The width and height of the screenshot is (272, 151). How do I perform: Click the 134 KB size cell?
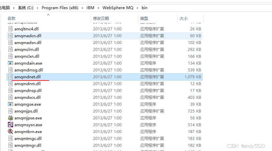click(194, 63)
